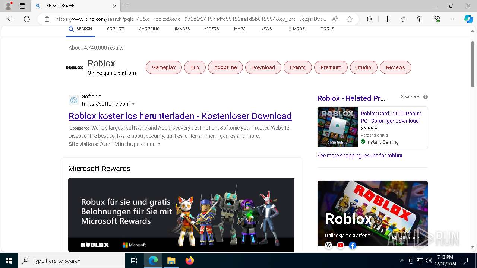Image resolution: width=477 pixels, height=268 pixels.
Task: Open the Copilot sidebar icon
Action: pyautogui.click(x=468, y=19)
